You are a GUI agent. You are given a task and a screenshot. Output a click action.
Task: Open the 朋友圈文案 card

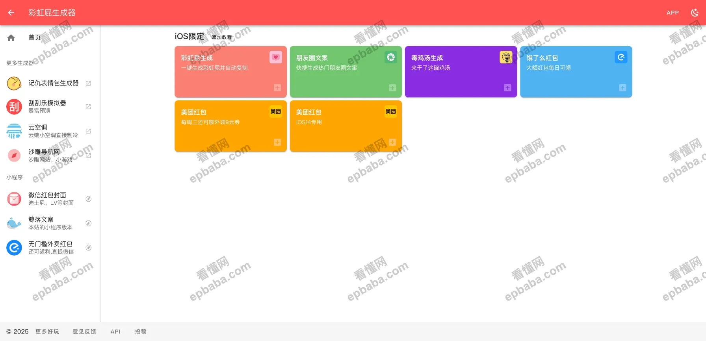click(346, 72)
